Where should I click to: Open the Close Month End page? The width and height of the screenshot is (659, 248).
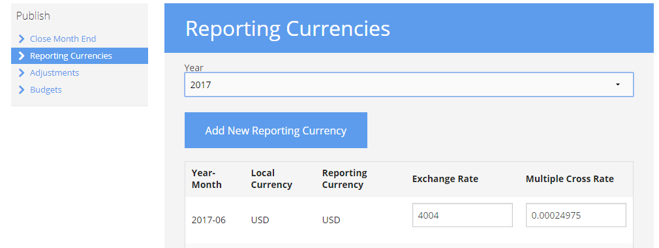pos(63,39)
